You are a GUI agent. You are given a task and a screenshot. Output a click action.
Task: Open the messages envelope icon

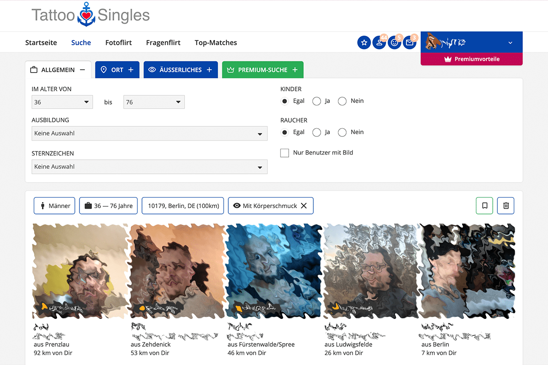click(409, 42)
